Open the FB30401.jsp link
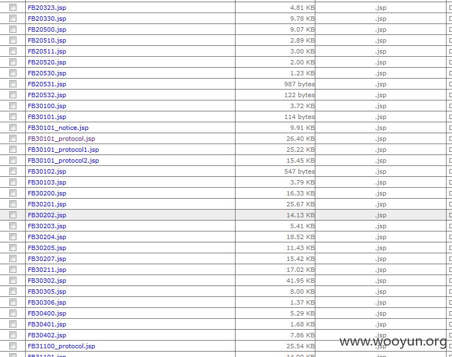This screenshot has height=357, width=452. point(47,324)
